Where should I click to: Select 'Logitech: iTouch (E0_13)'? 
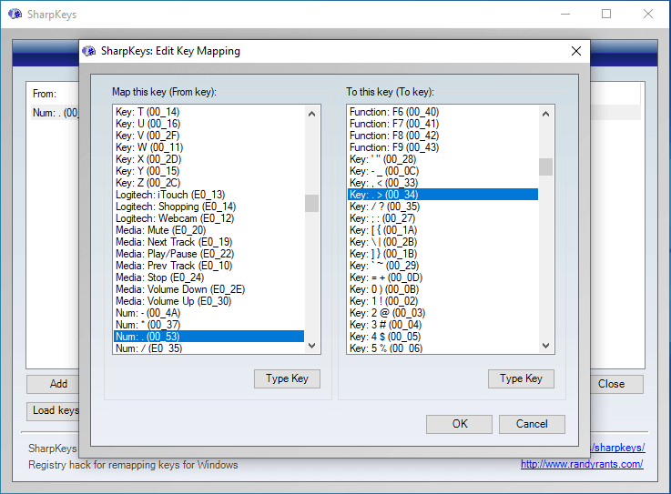(x=209, y=195)
